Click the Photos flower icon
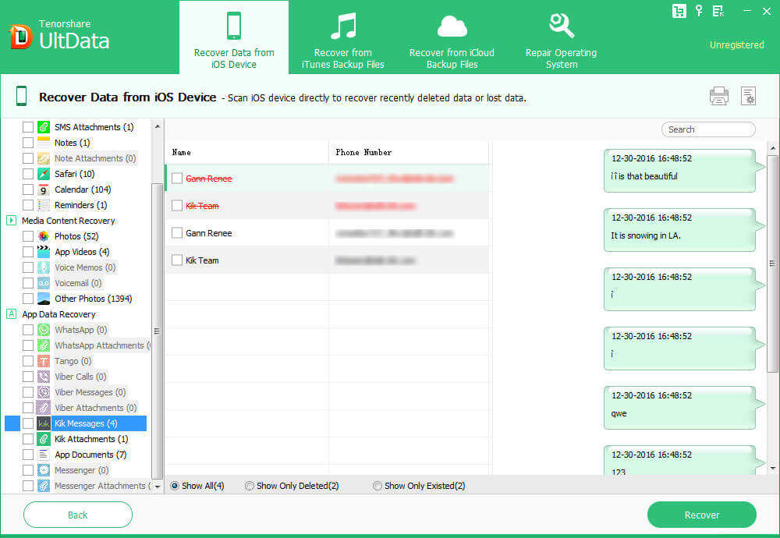 click(x=44, y=236)
